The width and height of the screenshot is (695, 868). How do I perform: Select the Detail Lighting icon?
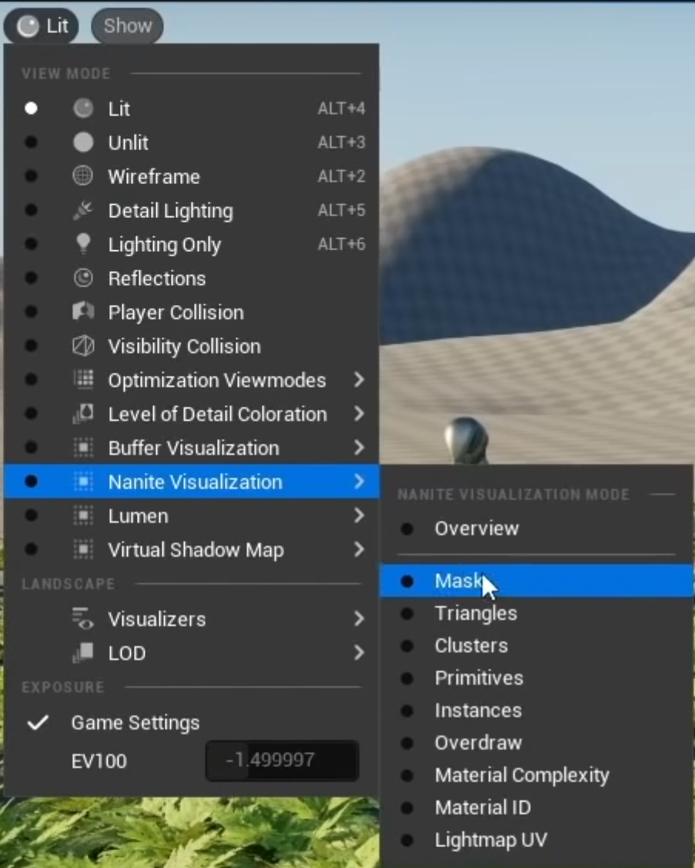point(82,210)
